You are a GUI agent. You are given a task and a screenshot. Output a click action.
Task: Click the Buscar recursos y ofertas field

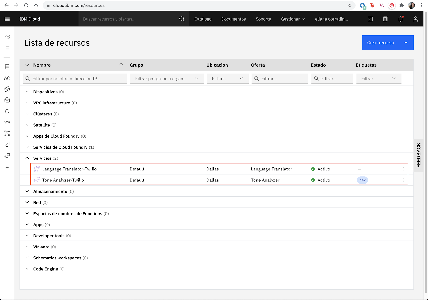[129, 19]
